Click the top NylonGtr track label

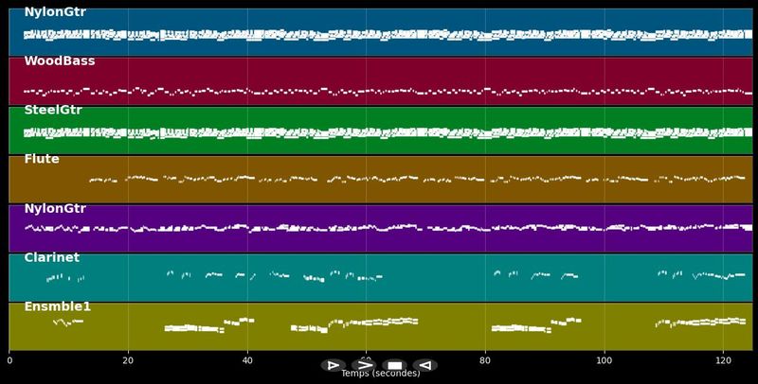pyautogui.click(x=55, y=12)
